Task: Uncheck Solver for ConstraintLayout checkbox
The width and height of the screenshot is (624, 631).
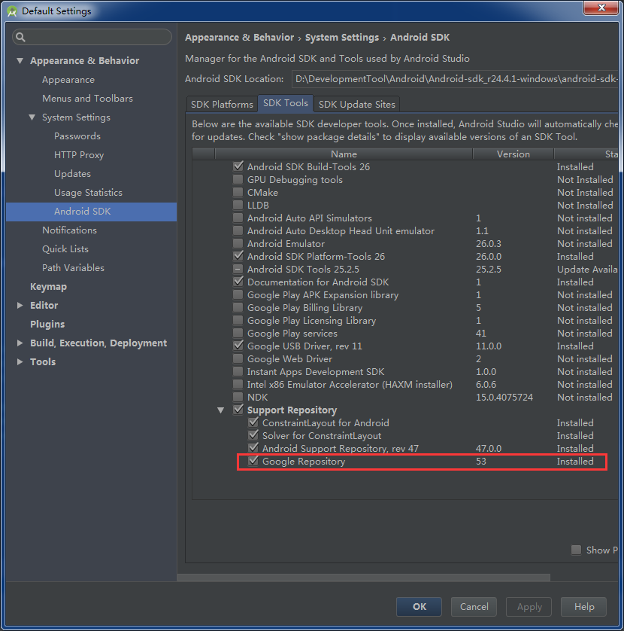Action: pos(253,435)
